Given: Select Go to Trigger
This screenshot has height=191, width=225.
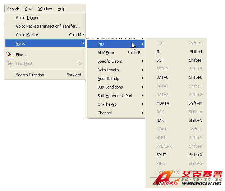Looking at the screenshot, I should point(27,18).
